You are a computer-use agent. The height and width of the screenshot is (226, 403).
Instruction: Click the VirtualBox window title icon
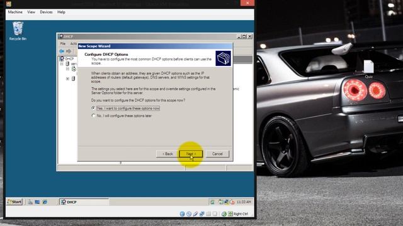(8, 4)
